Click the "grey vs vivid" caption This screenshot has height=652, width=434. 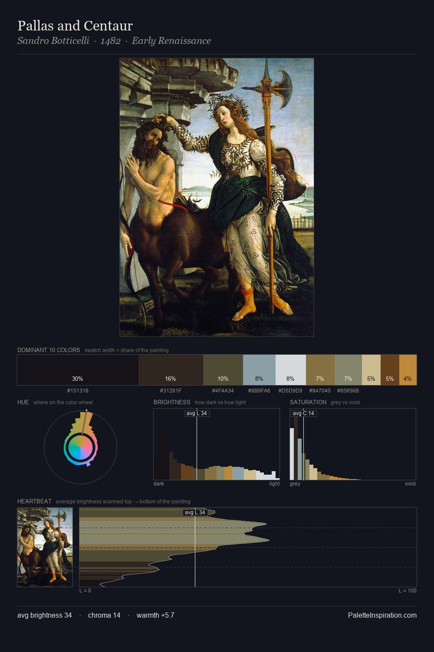pyautogui.click(x=345, y=403)
